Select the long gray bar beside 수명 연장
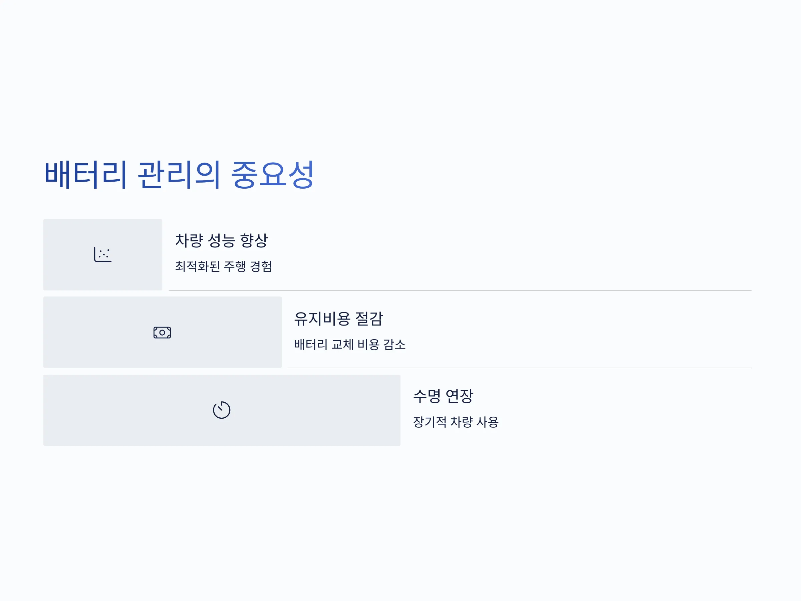 pyautogui.click(x=222, y=410)
